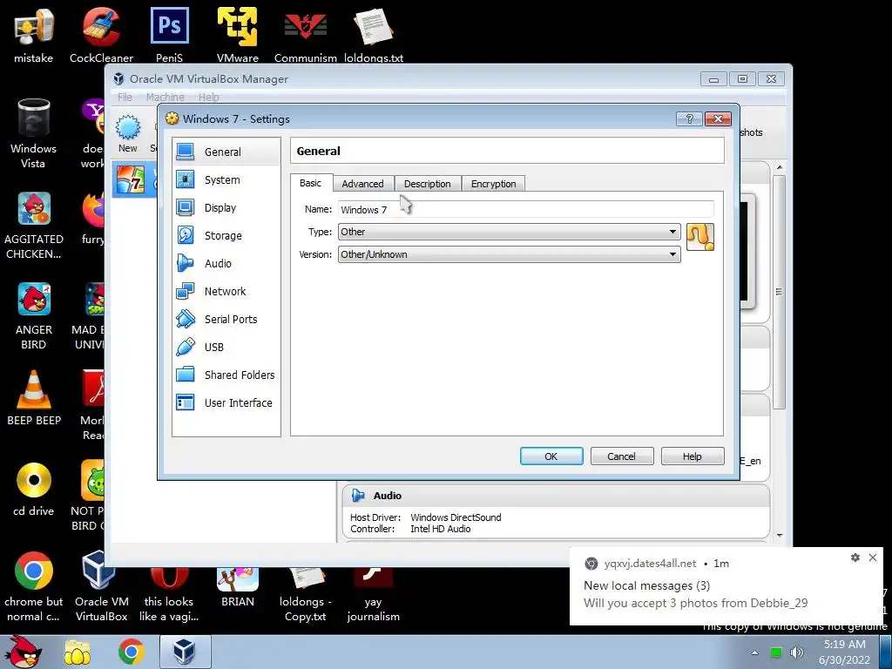Open the AGGITATED CHICKEN desktop icon

34,226
